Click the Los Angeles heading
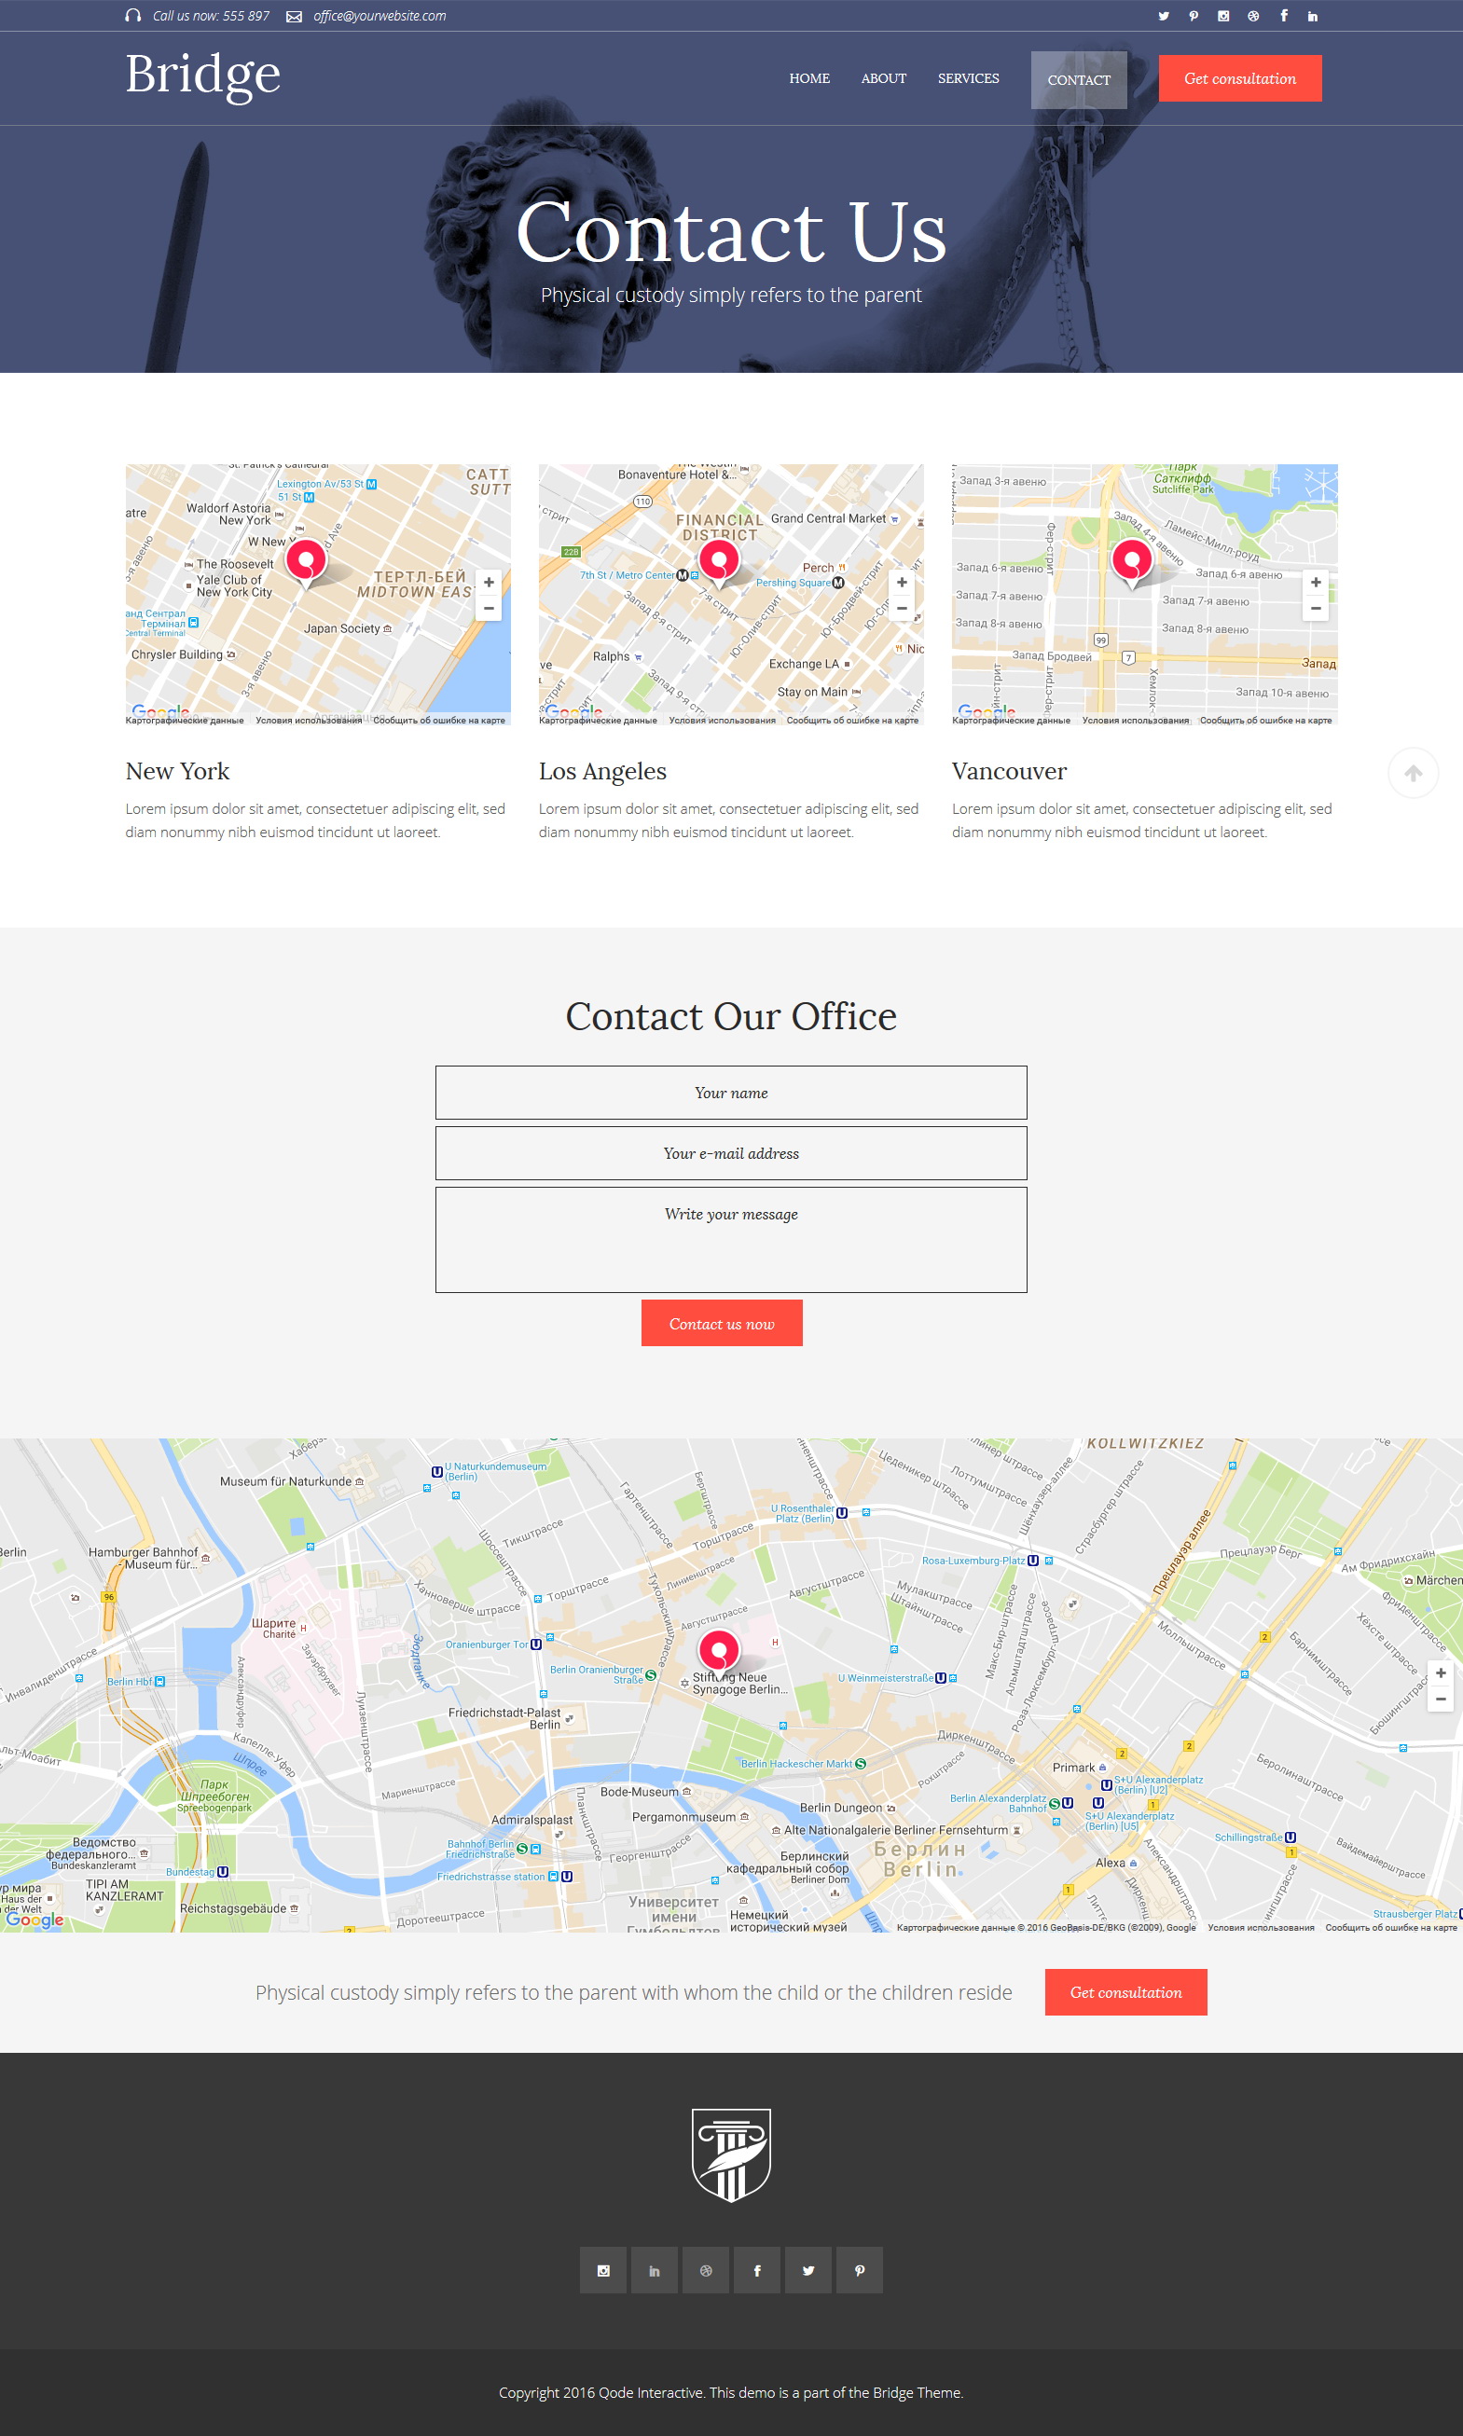The width and height of the screenshot is (1463, 2436). click(602, 772)
